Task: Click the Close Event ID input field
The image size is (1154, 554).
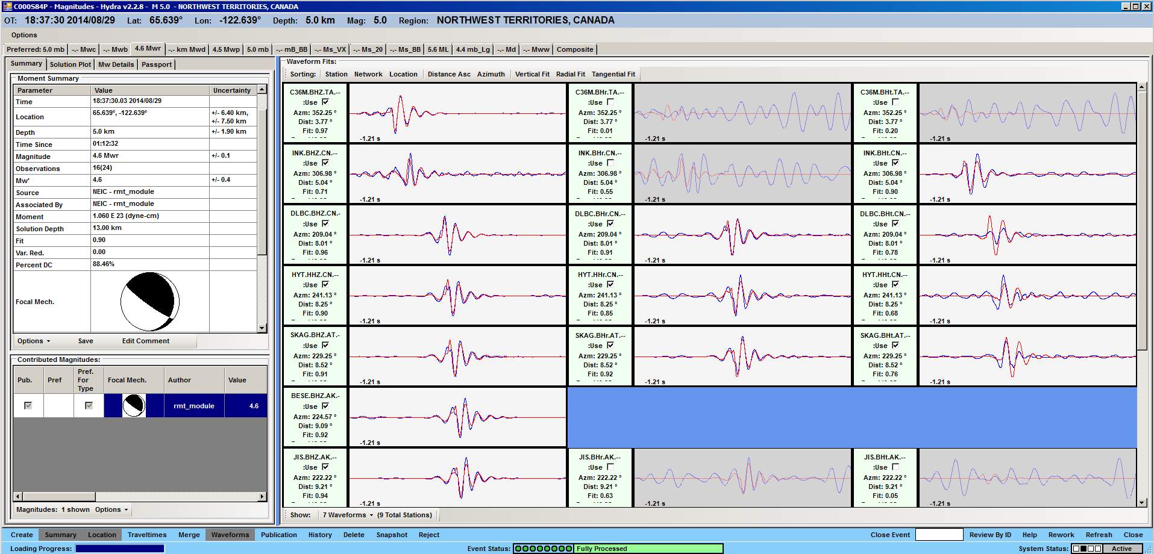Action: pyautogui.click(x=939, y=535)
